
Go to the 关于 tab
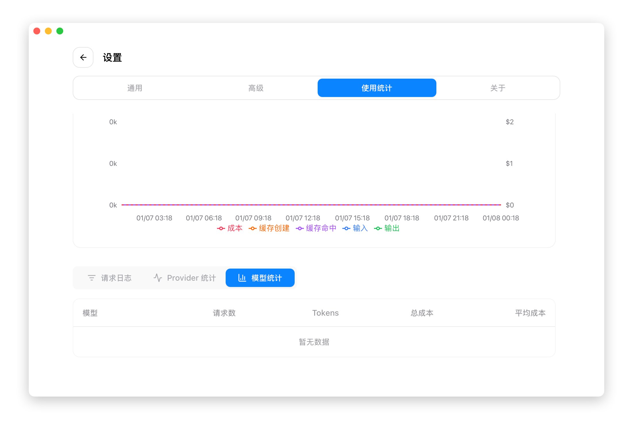tap(498, 88)
